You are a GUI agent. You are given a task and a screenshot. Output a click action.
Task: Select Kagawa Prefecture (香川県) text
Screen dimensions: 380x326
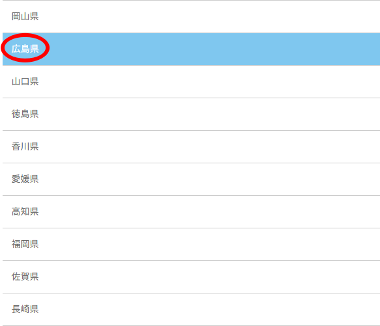(x=25, y=146)
